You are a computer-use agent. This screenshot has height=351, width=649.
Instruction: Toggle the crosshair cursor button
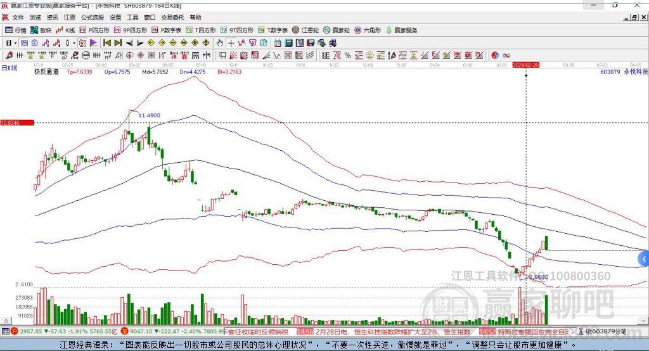tap(231, 42)
